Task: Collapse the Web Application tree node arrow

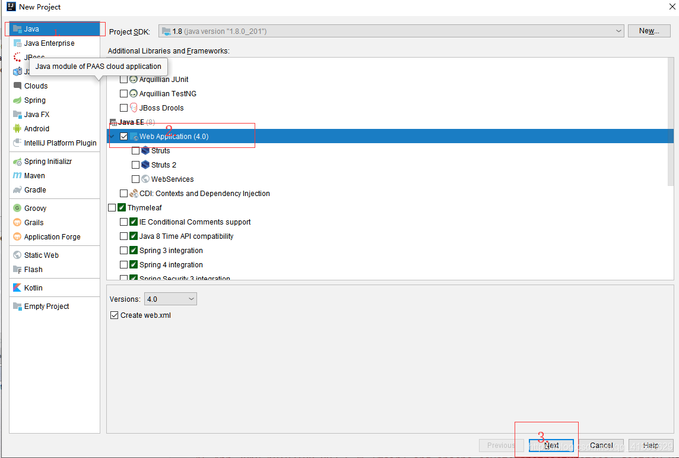Action: 112,137
